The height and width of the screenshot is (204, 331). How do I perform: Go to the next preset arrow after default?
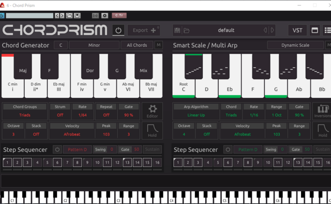point(273,30)
